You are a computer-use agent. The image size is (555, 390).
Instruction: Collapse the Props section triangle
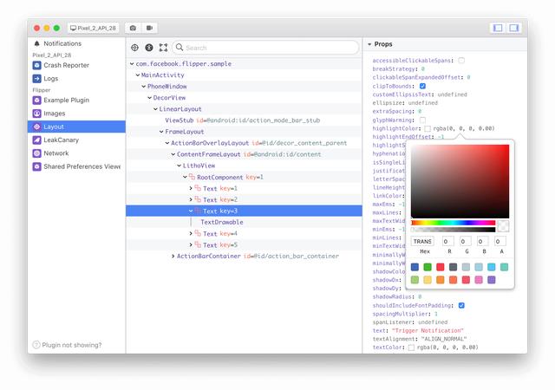tap(369, 44)
